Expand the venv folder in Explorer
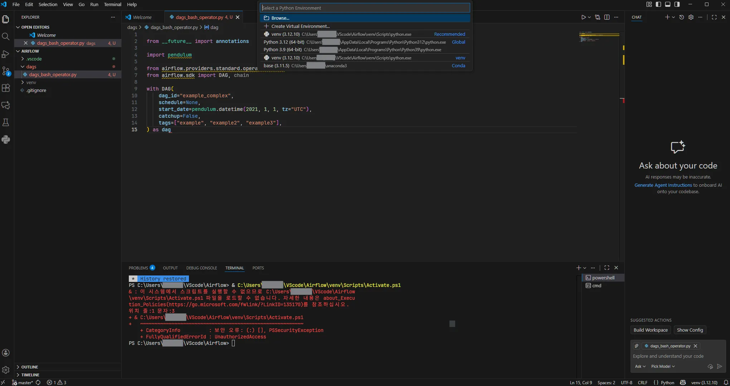730x386 pixels. [x=31, y=82]
